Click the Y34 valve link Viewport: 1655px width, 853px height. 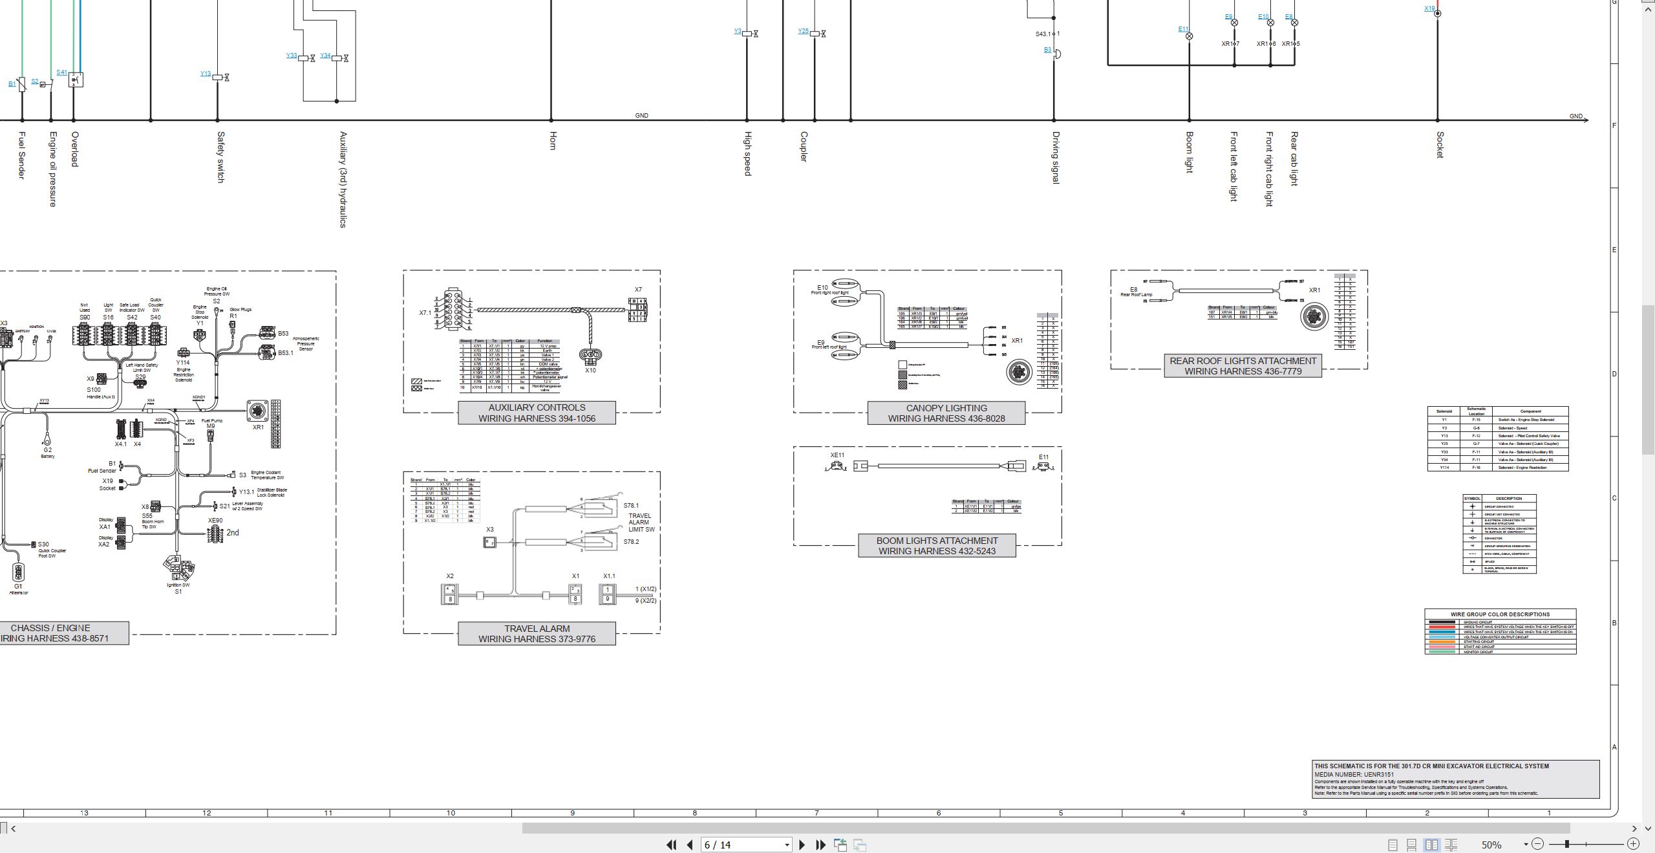pos(325,56)
